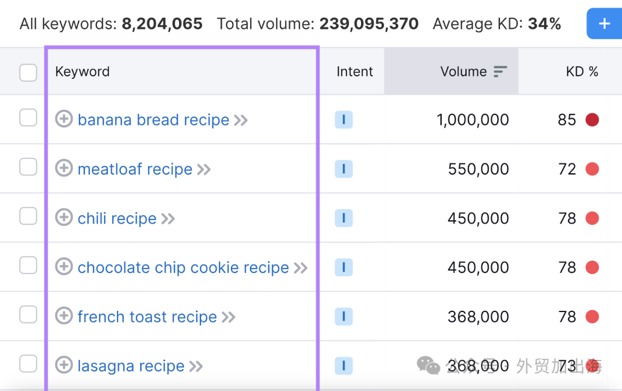Click the Volume sort icon
Viewport: 622px width, 391px height.
(x=500, y=71)
